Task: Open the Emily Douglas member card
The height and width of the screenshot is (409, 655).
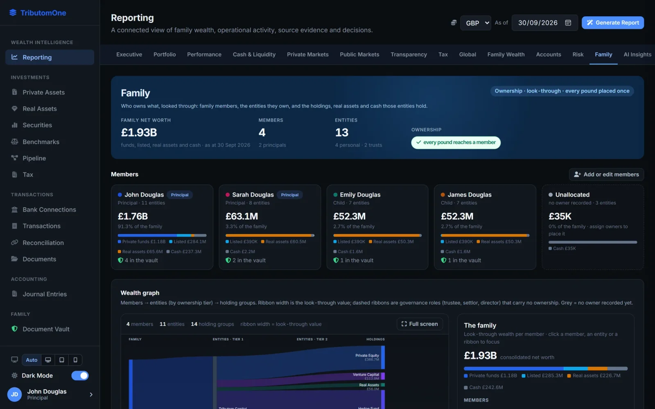Action: coord(377,227)
